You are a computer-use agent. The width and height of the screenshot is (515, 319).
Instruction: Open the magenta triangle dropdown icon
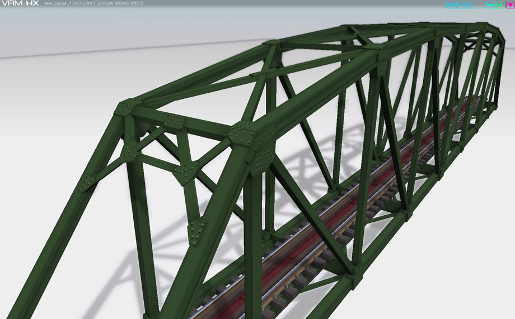click(x=510, y=5)
